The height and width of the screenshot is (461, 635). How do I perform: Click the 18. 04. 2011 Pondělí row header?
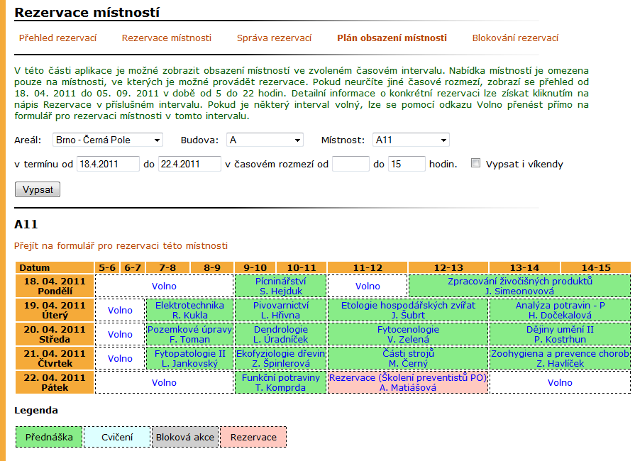click(x=54, y=286)
